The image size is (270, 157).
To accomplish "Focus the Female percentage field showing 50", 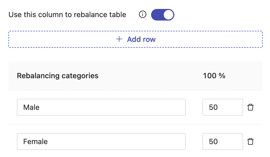I will pyautogui.click(x=223, y=141).
